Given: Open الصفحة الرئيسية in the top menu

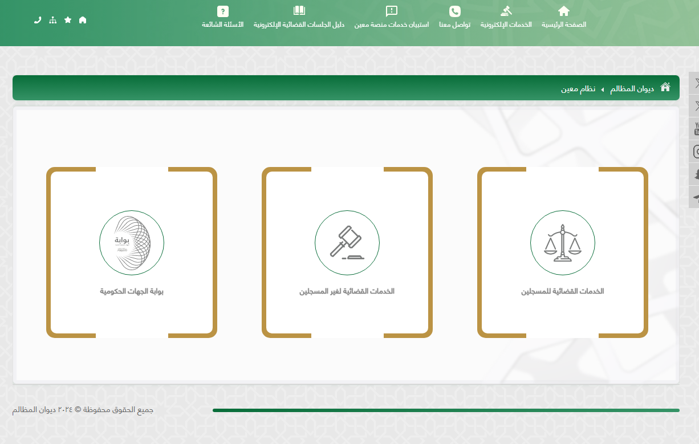Looking at the screenshot, I should coord(563,18).
